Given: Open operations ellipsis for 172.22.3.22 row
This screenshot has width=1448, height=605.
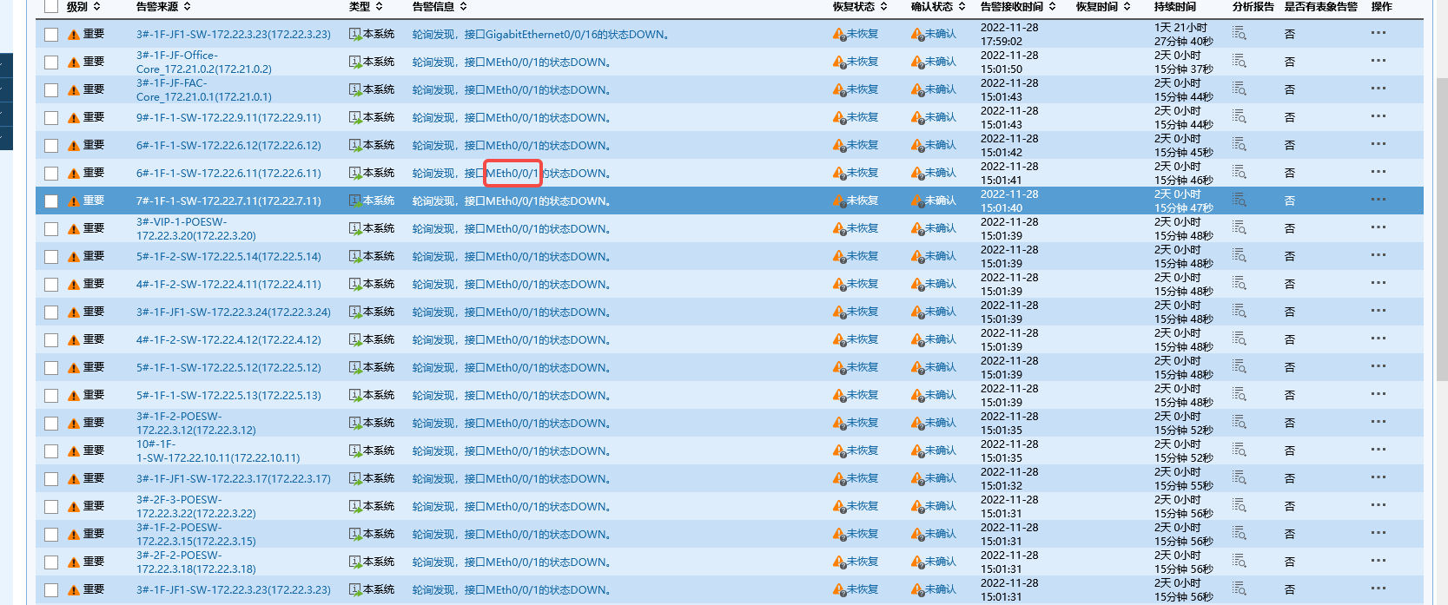Looking at the screenshot, I should click(1379, 505).
